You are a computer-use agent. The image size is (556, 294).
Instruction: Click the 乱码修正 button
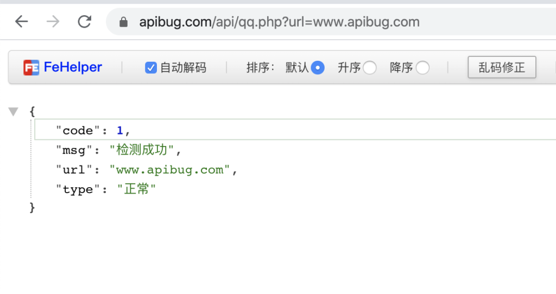coord(502,67)
